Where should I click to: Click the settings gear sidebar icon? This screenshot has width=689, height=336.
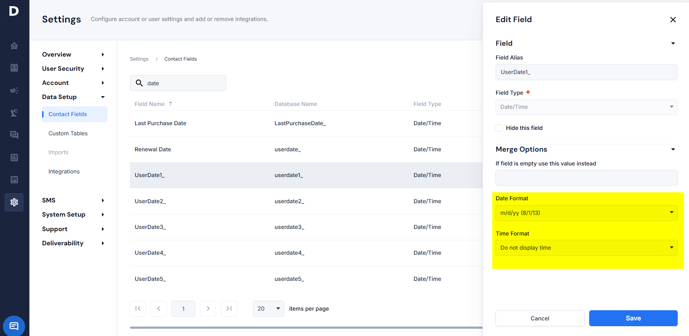tap(14, 202)
